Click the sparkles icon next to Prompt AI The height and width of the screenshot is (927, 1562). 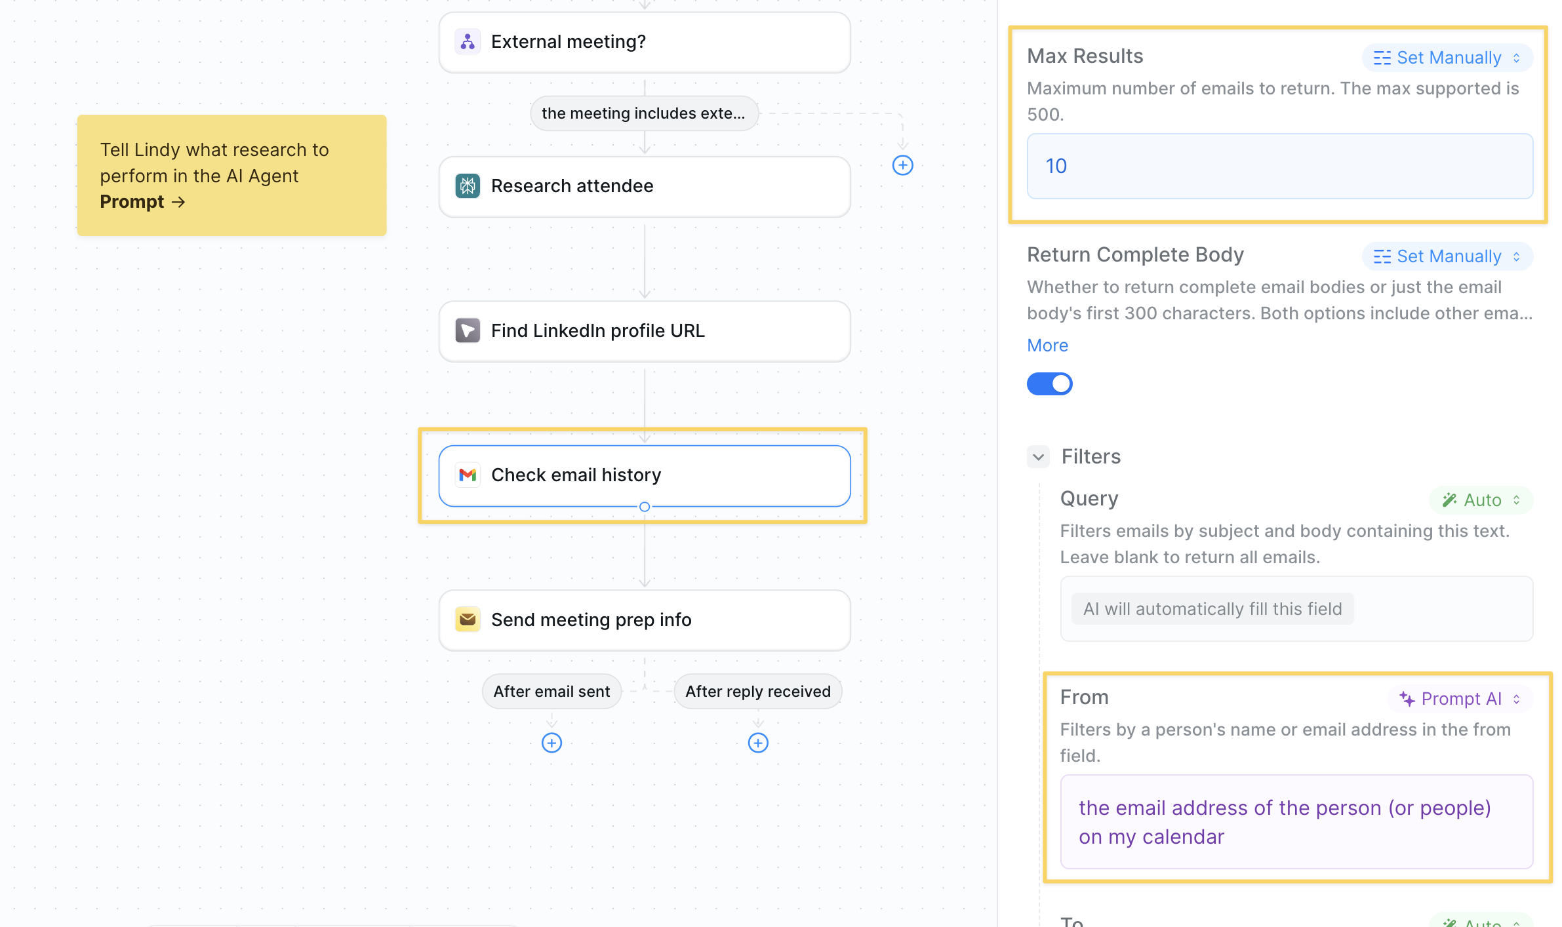pyautogui.click(x=1407, y=699)
